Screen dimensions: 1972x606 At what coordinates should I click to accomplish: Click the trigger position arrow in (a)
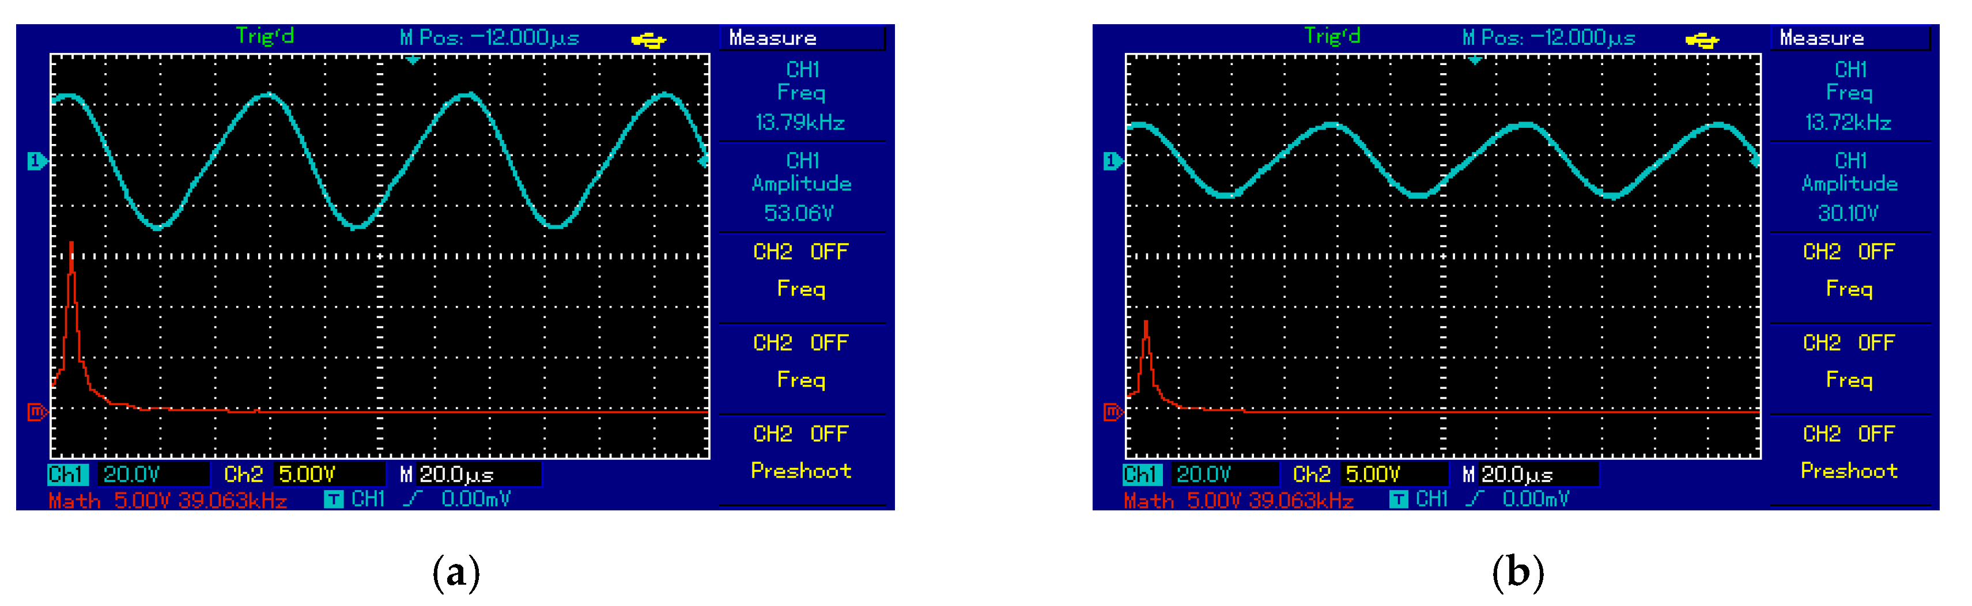click(413, 60)
